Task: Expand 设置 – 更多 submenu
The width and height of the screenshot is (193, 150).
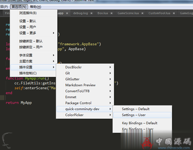Action: tap(34, 33)
